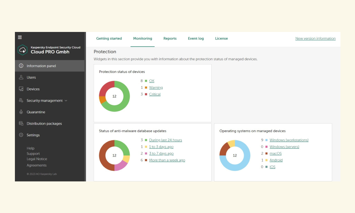The width and height of the screenshot is (355, 213).
Task: Open the Information panel section
Action: (50, 66)
